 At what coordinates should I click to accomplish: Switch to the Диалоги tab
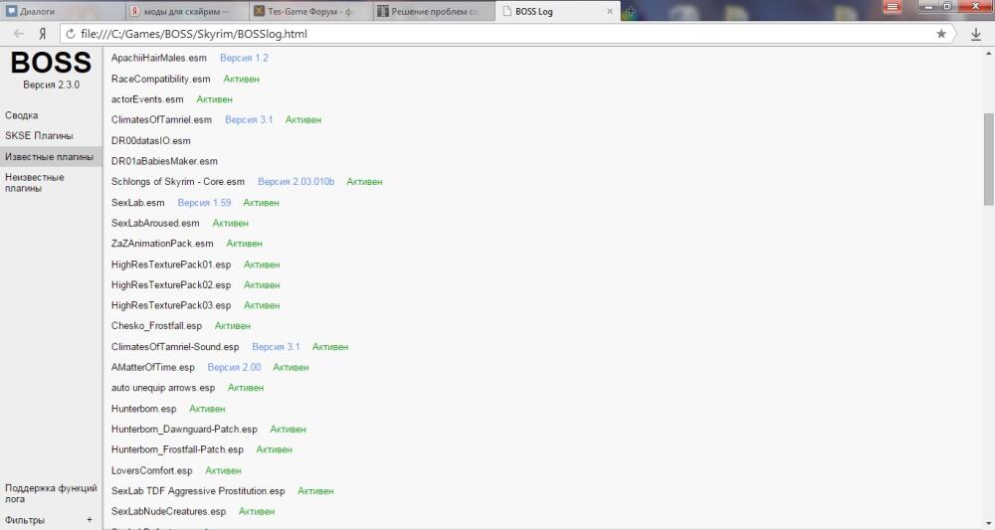62,11
